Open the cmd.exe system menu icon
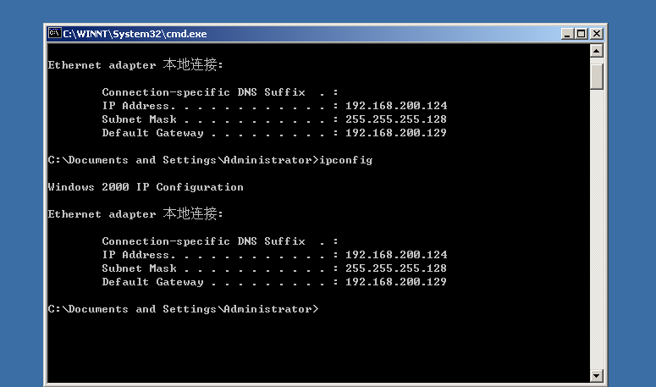The width and height of the screenshot is (656, 387). pyautogui.click(x=54, y=34)
